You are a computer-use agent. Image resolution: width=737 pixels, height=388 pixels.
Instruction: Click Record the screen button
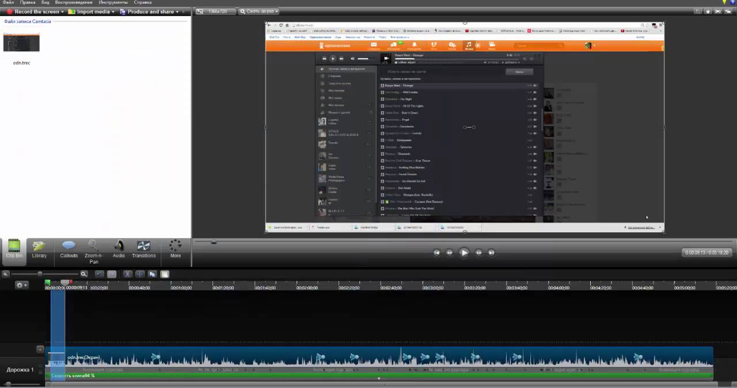32,12
